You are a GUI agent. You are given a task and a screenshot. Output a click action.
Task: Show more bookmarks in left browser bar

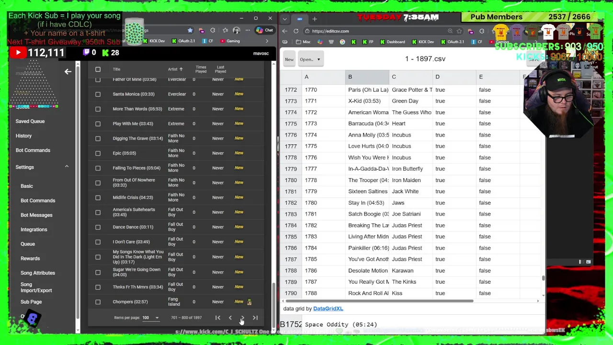[267, 41]
